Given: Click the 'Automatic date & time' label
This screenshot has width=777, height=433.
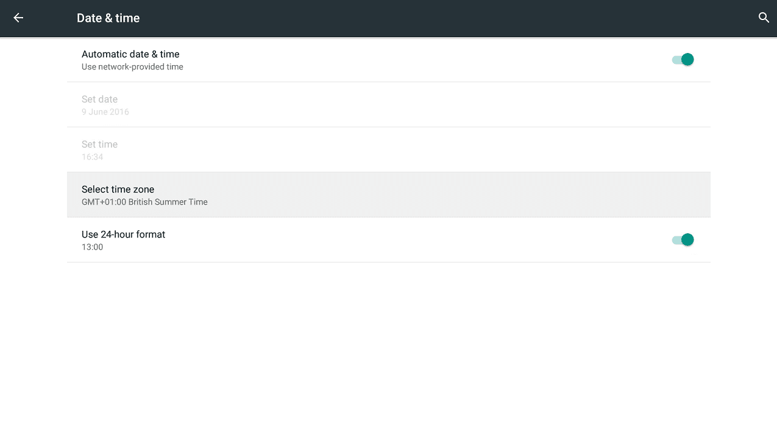Looking at the screenshot, I should 130,54.
